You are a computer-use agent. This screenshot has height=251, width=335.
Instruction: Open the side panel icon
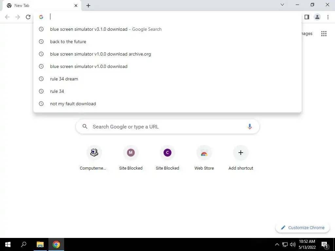point(307,17)
